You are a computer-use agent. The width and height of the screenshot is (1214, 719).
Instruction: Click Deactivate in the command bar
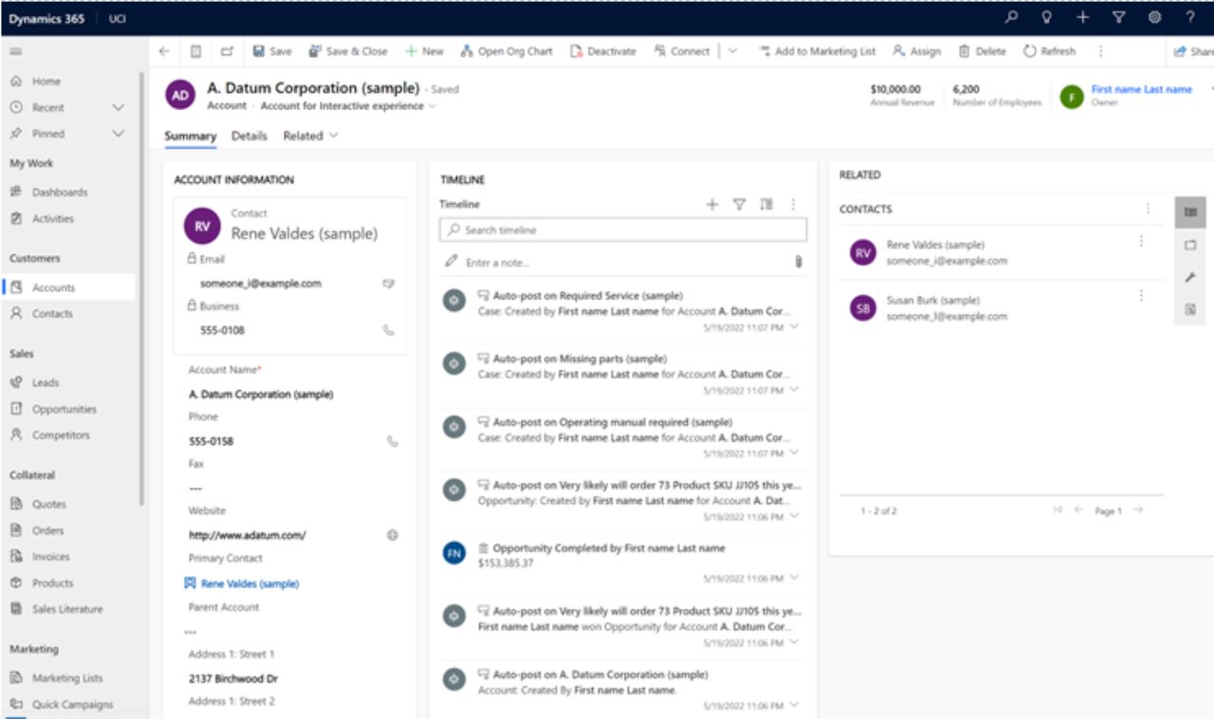[x=603, y=51]
